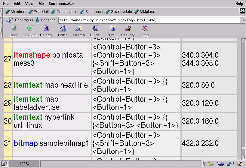This screenshot has width=246, height=168.
Task: Collapse the location toolbar with its handle
Action: coord(1,20)
